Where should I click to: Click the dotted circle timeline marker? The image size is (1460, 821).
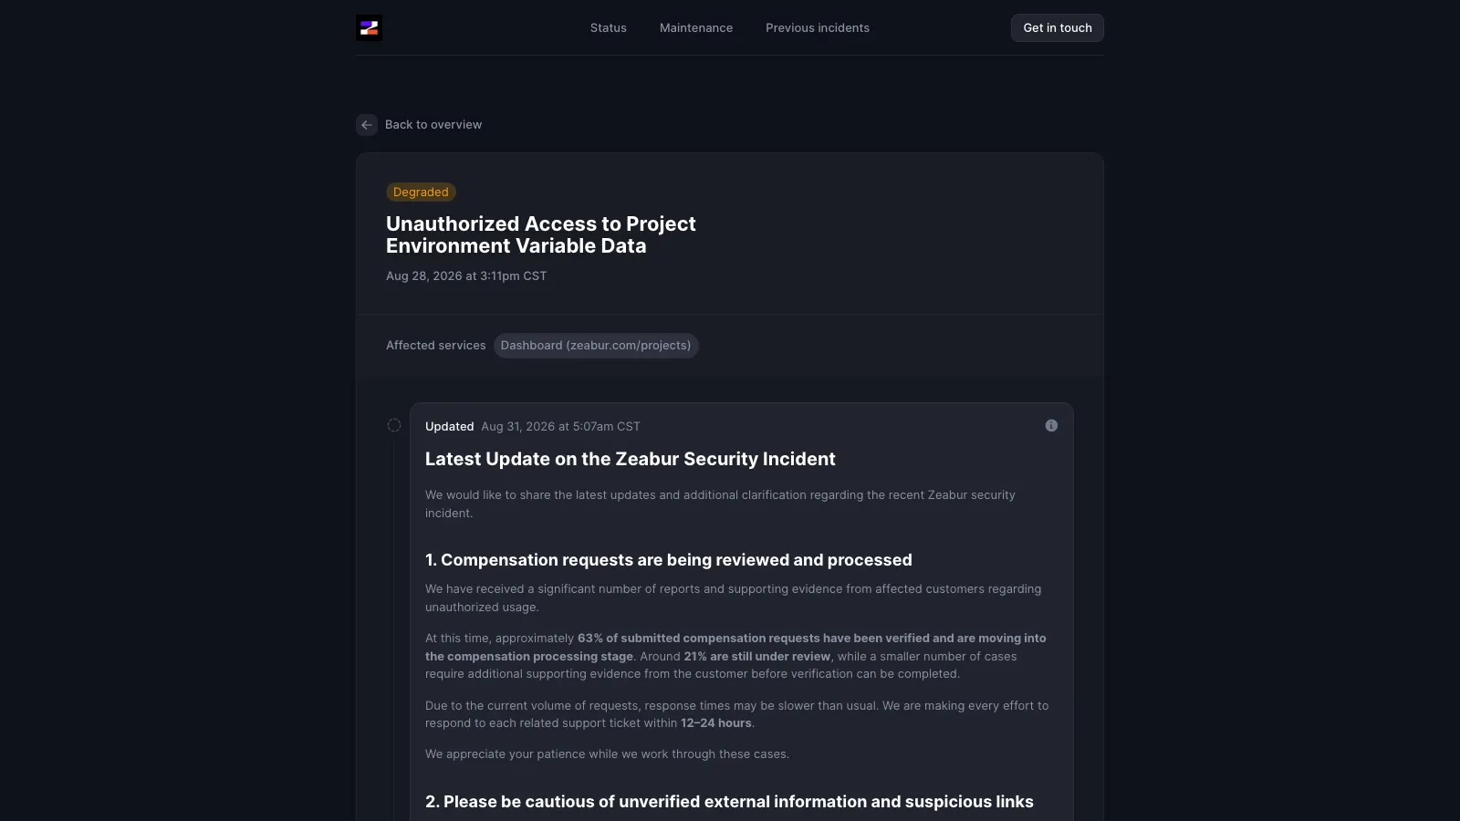click(394, 425)
